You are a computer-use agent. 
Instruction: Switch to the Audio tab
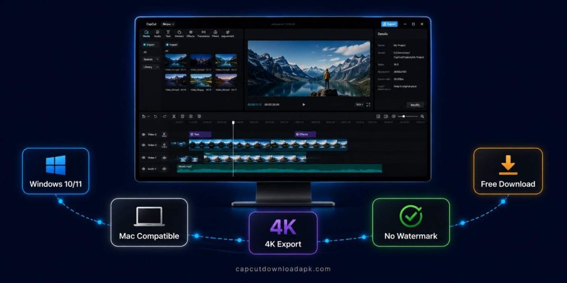(x=157, y=34)
